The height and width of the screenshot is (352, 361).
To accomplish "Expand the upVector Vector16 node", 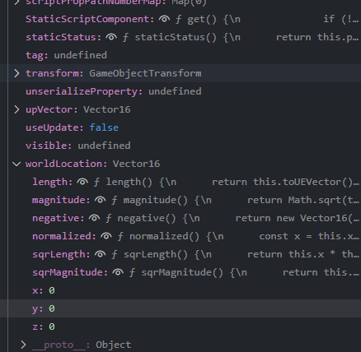I will click(16, 109).
